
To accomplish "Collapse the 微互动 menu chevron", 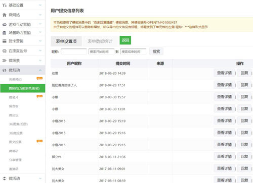I will point(40,70).
